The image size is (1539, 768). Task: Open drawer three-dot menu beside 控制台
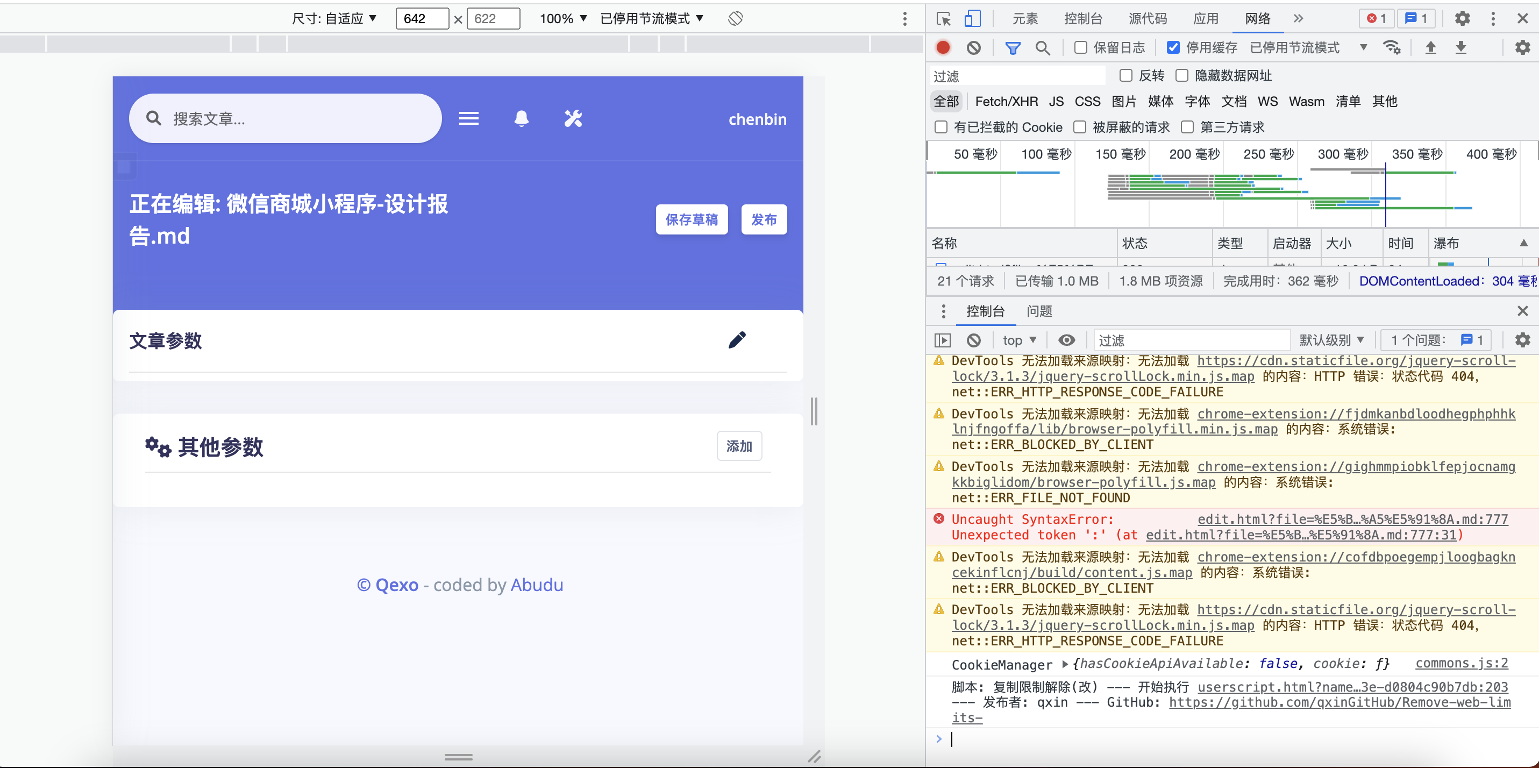click(x=943, y=311)
